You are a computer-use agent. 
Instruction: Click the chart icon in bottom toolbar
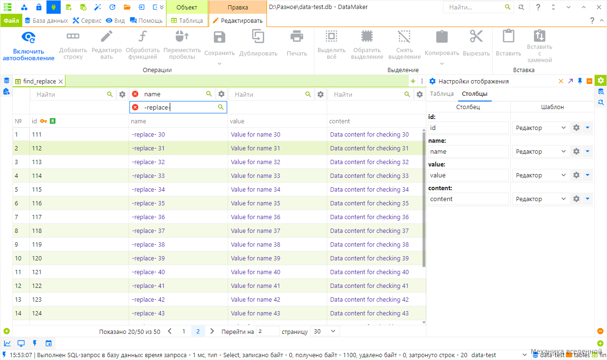pyautogui.click(x=8, y=343)
